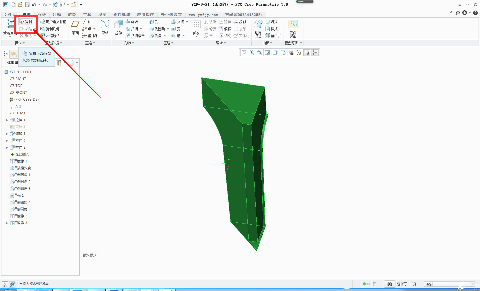Open the 形状 group dropdown

[x=129, y=43]
